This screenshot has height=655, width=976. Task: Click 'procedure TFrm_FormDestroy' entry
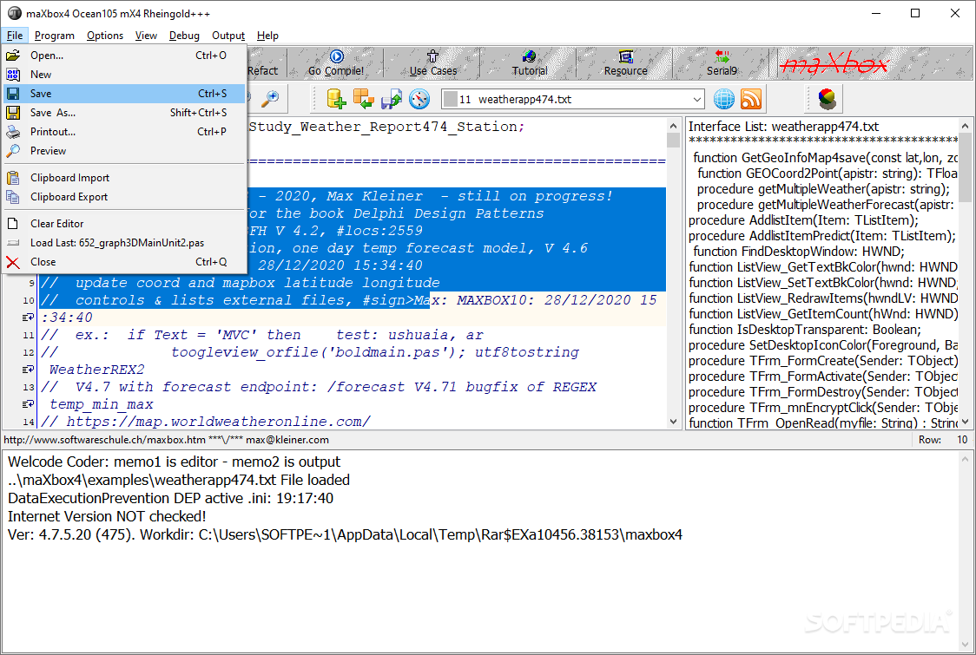(x=823, y=392)
